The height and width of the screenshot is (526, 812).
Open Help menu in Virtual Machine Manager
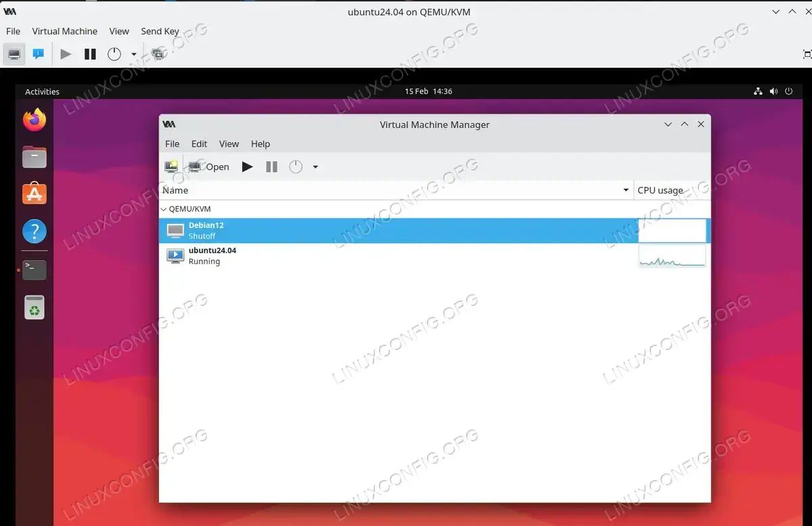click(261, 144)
